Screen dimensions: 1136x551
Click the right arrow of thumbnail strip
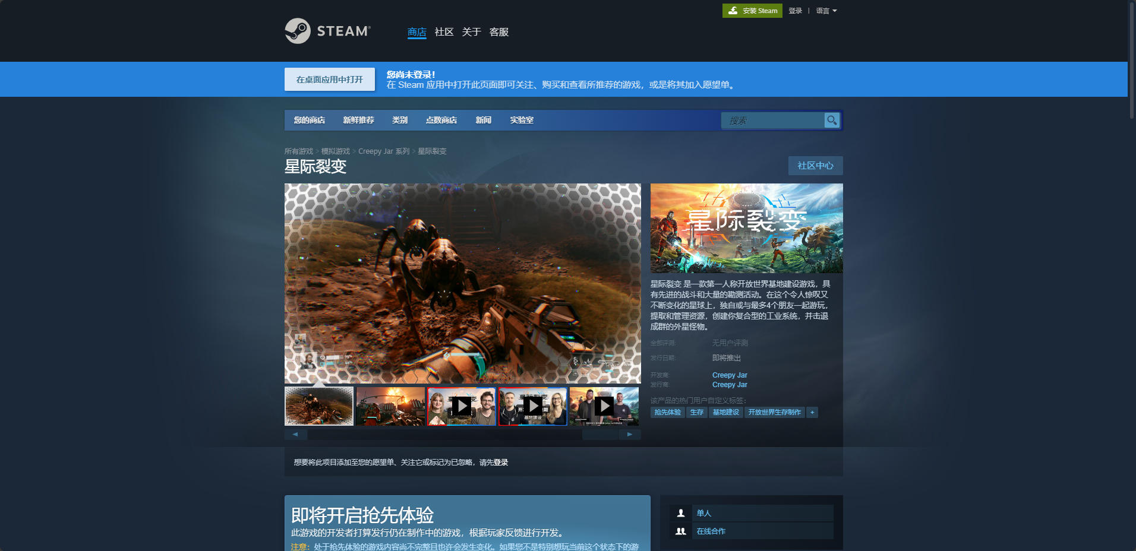(x=630, y=434)
